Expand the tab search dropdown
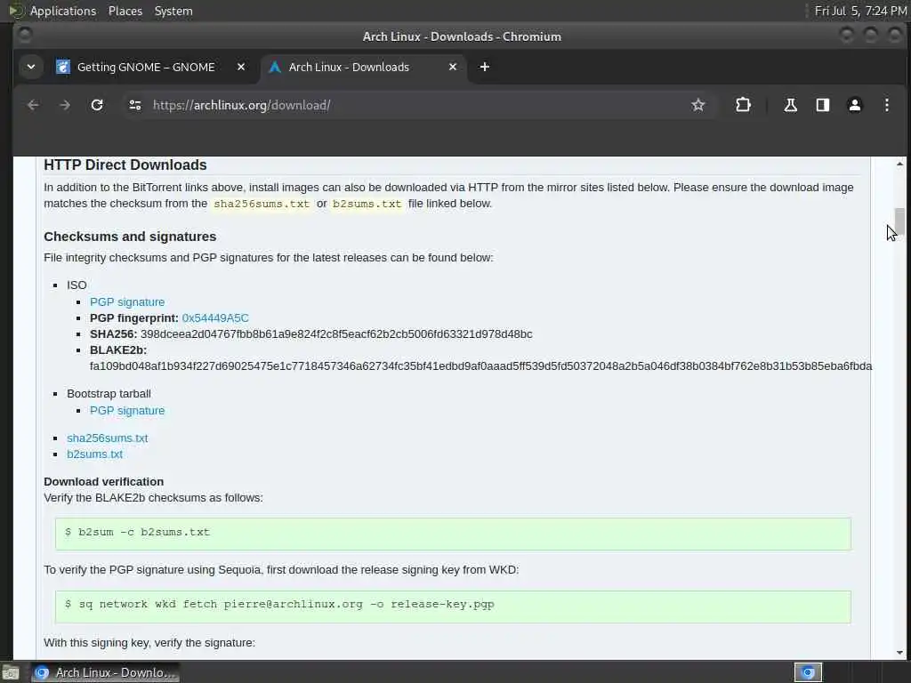 [x=31, y=68]
